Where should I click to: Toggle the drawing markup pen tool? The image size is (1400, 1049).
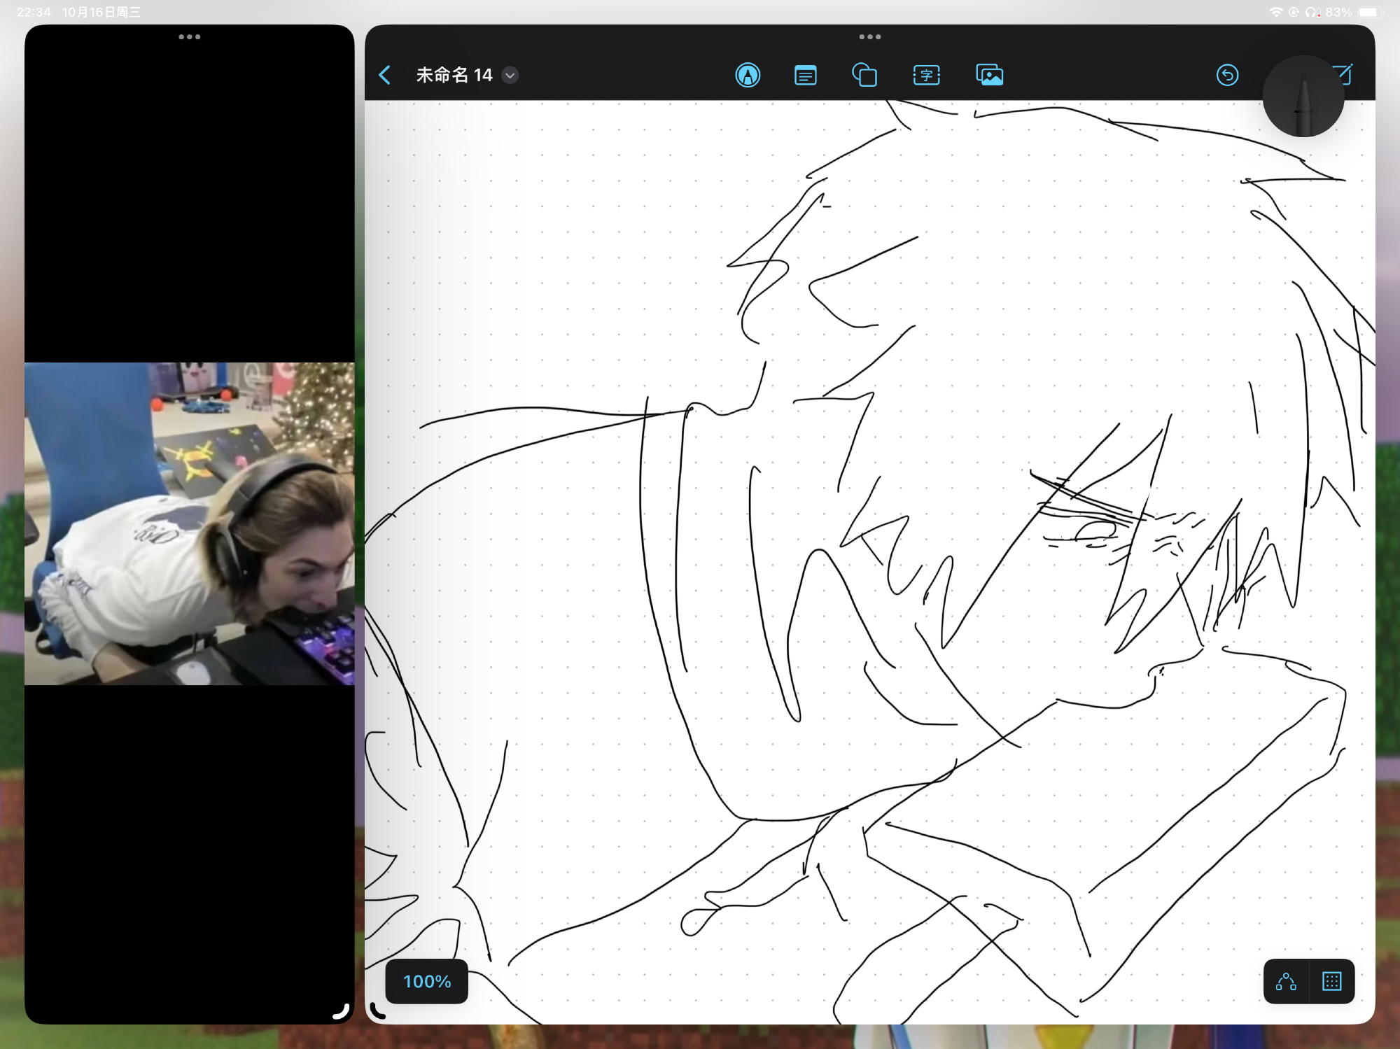[748, 75]
